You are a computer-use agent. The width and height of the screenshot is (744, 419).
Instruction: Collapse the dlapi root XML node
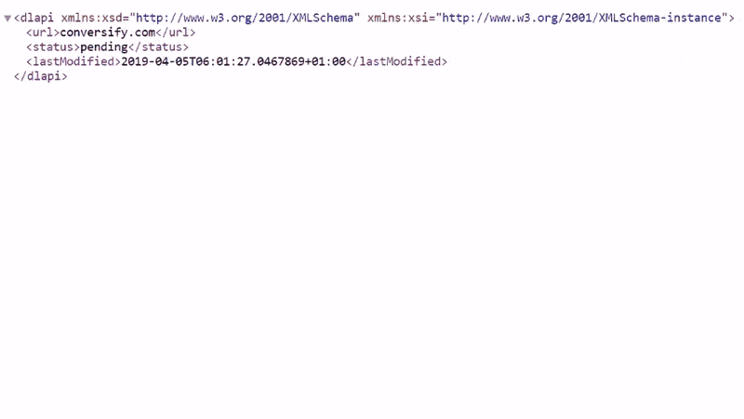coord(7,19)
